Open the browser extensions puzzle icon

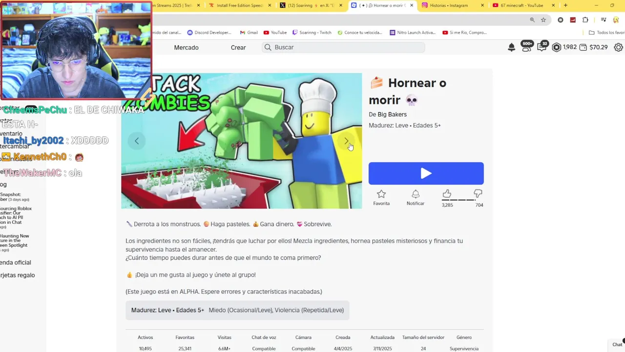click(x=585, y=20)
